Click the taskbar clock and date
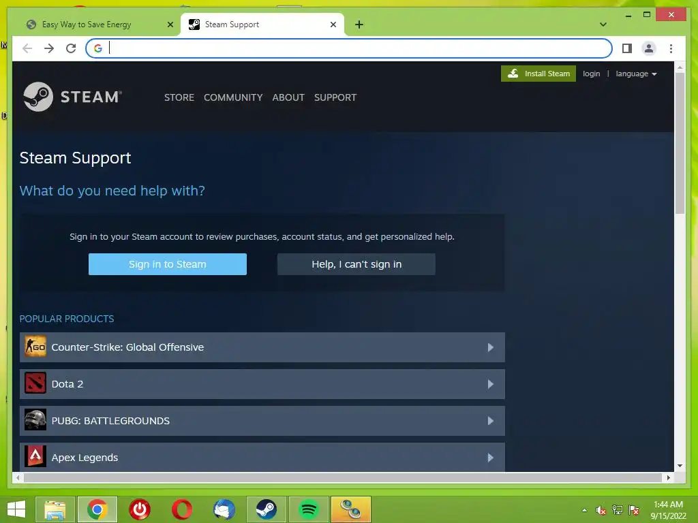 (x=668, y=510)
